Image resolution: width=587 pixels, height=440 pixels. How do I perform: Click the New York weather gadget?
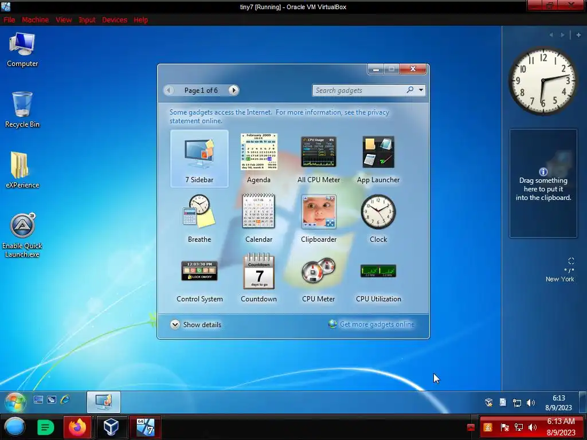[559, 270]
